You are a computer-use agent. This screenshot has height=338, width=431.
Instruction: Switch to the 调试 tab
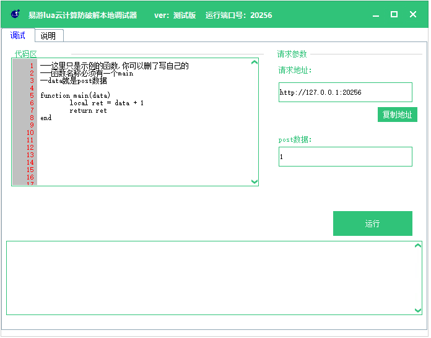tap(18, 35)
